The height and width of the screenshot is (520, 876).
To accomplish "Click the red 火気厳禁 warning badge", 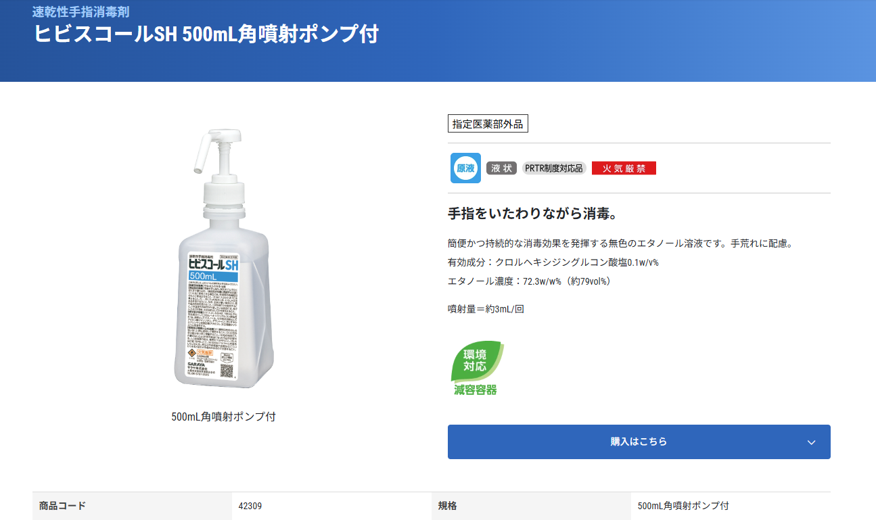I will click(624, 168).
